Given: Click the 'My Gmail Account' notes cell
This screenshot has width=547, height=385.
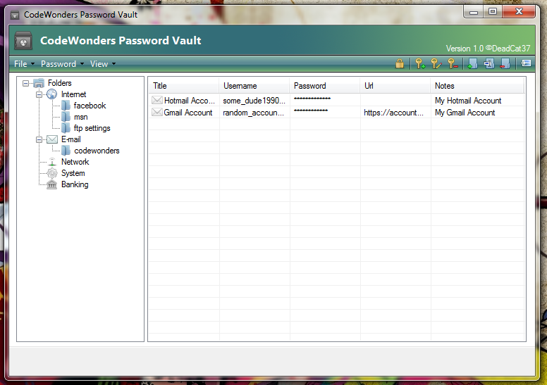Looking at the screenshot, I should click(465, 113).
